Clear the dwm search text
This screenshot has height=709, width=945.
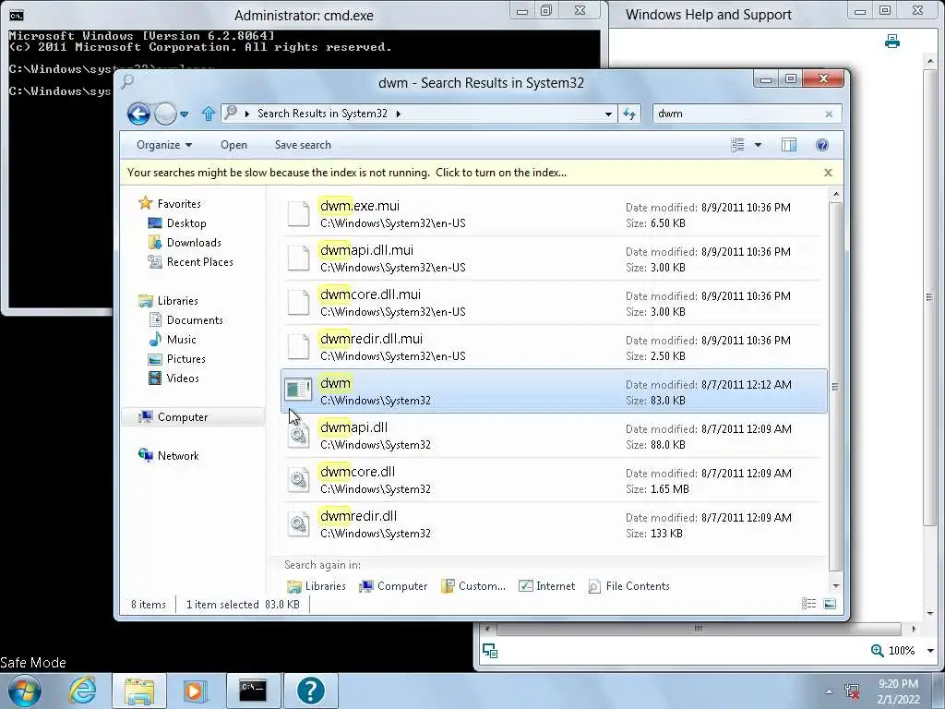(x=829, y=114)
